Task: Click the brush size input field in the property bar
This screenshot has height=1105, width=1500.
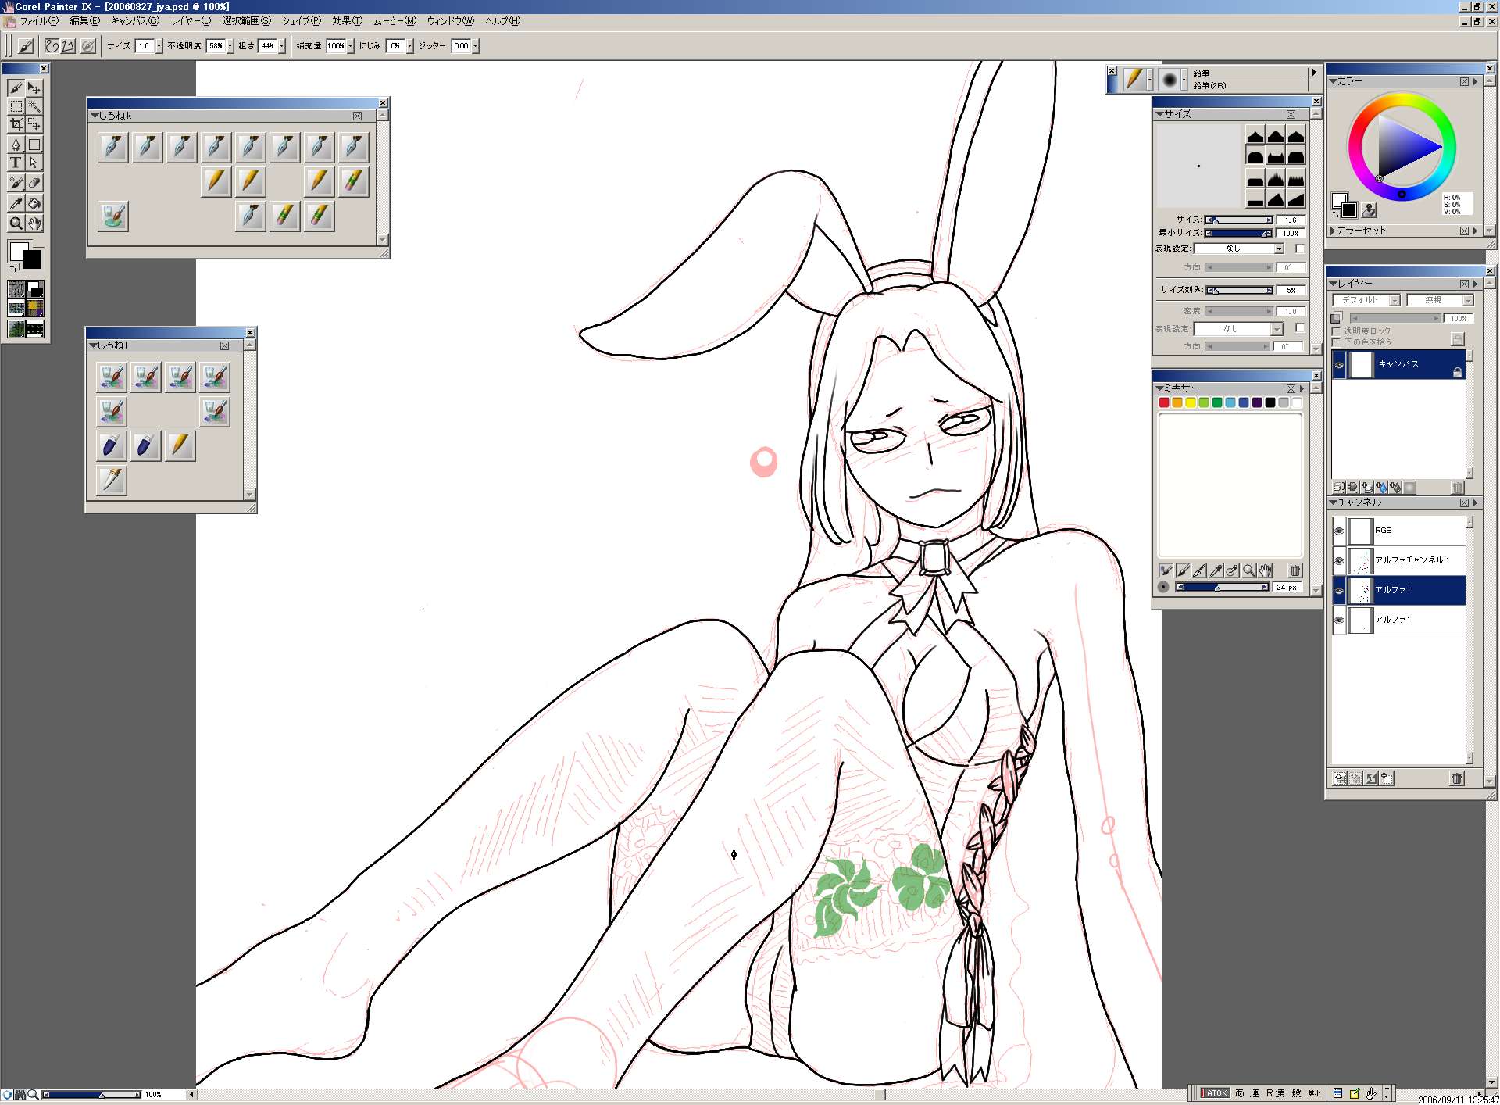Action: pyautogui.click(x=144, y=46)
